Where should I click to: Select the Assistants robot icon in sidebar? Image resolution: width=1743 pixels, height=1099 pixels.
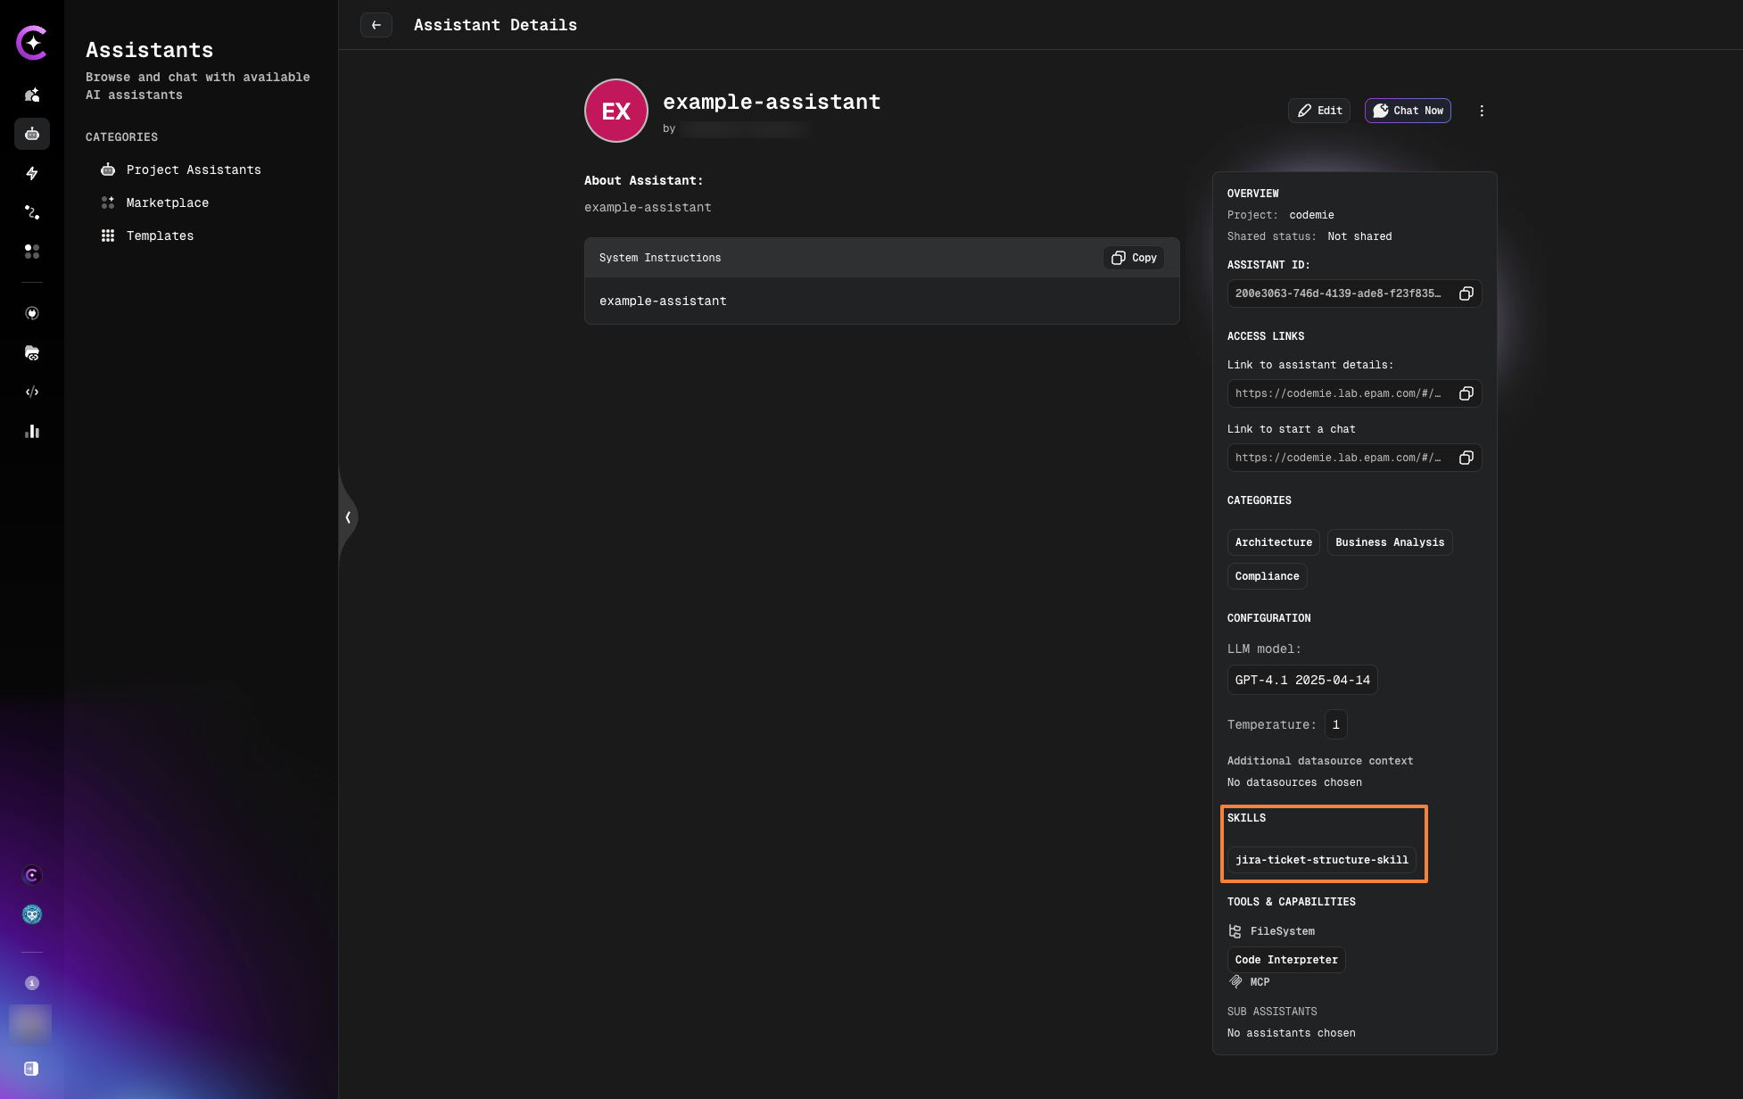(32, 135)
